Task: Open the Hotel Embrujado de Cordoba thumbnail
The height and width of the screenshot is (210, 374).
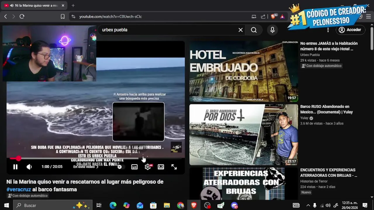Action: 244,71
